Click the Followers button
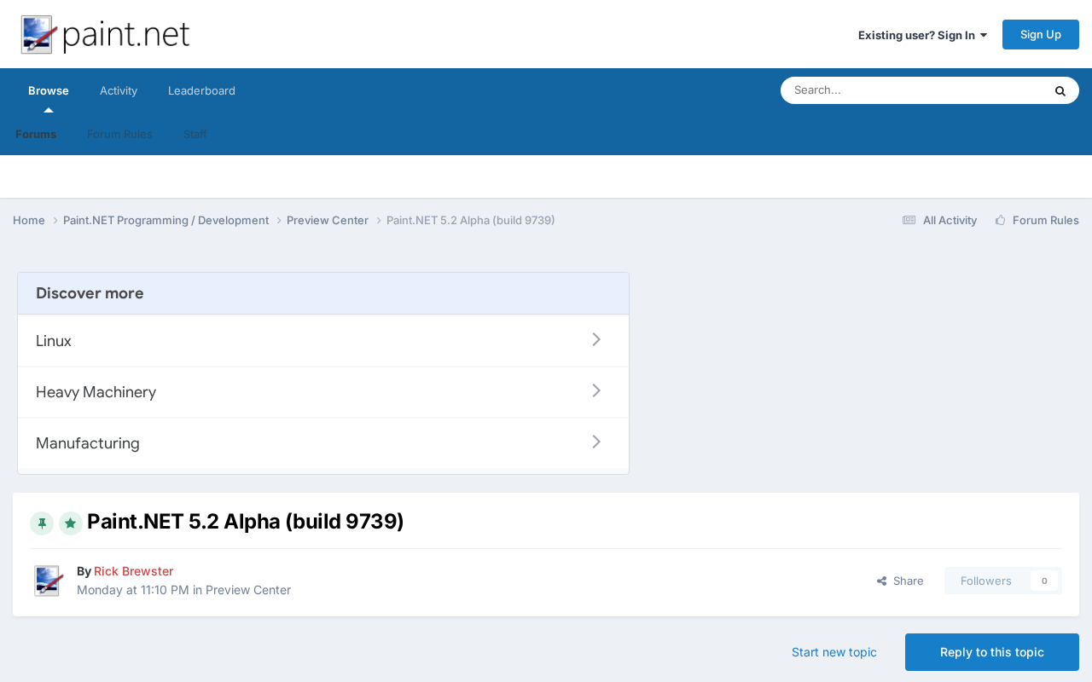This screenshot has width=1092, height=682. pyautogui.click(x=986, y=581)
